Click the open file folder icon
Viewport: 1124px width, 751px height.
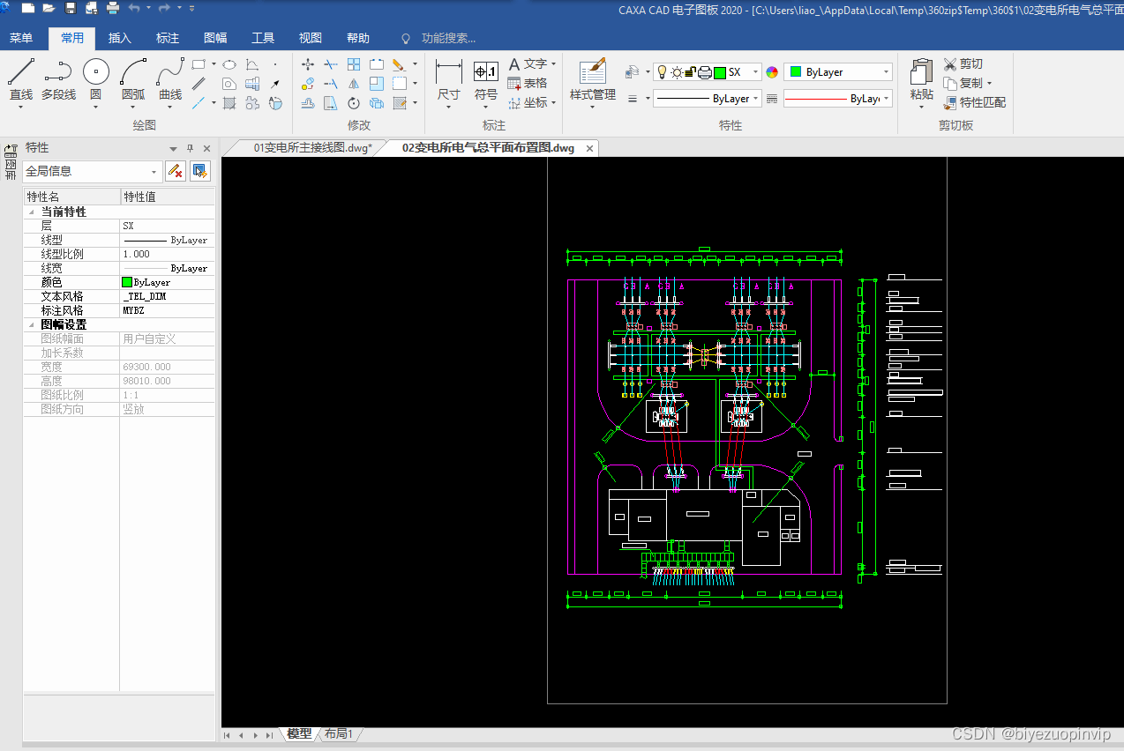tap(49, 8)
